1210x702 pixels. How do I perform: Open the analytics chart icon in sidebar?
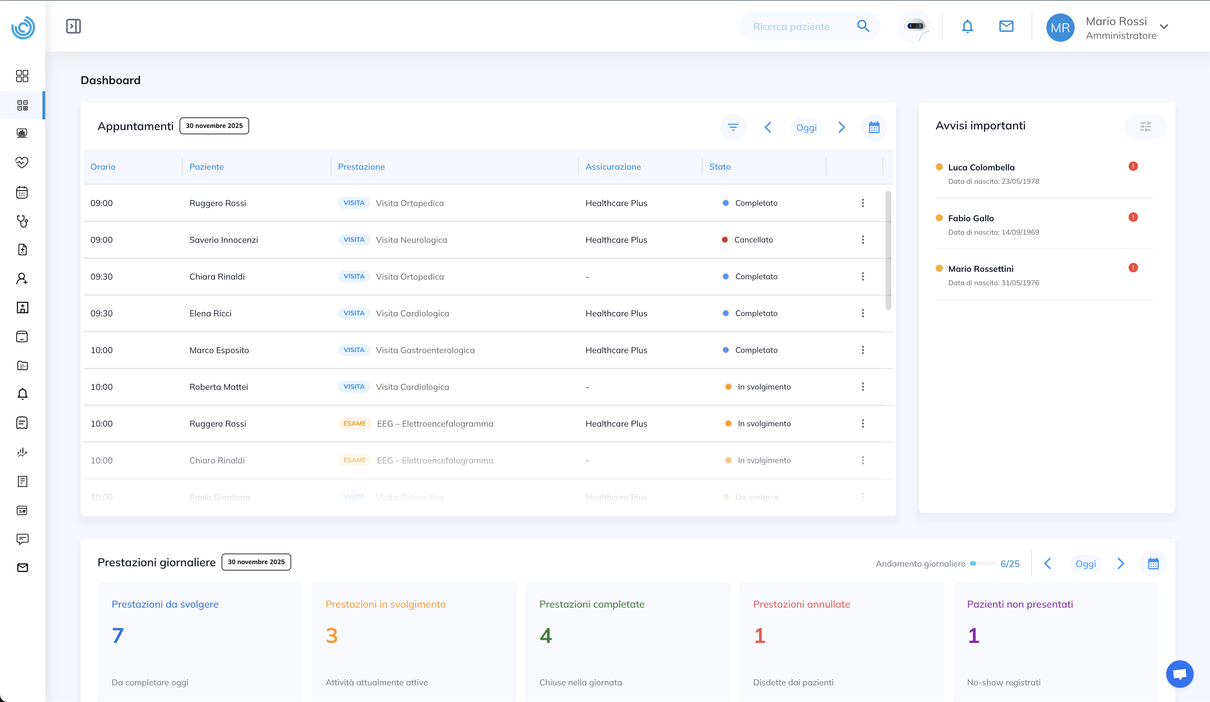tap(22, 134)
